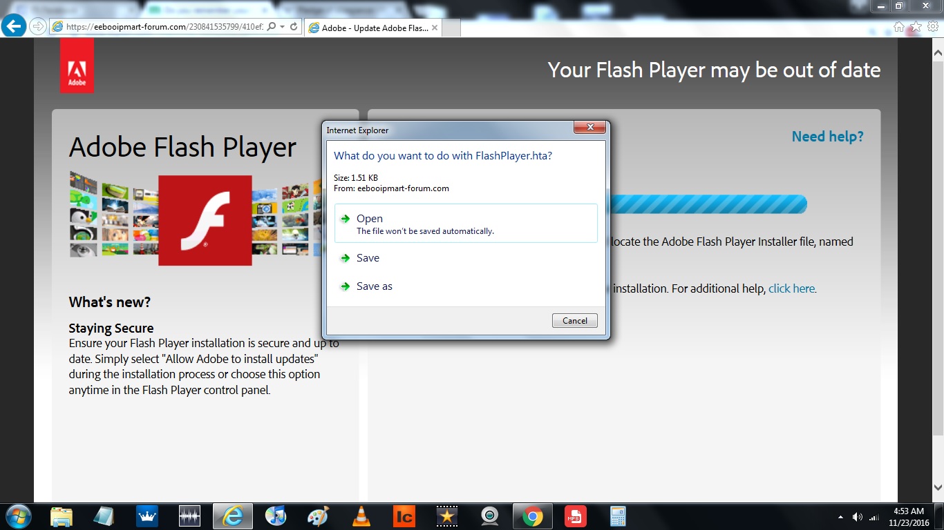This screenshot has width=944, height=530.
Task: Click 'From: eebooipmart-forum.com' text in dialog
Action: pos(391,188)
